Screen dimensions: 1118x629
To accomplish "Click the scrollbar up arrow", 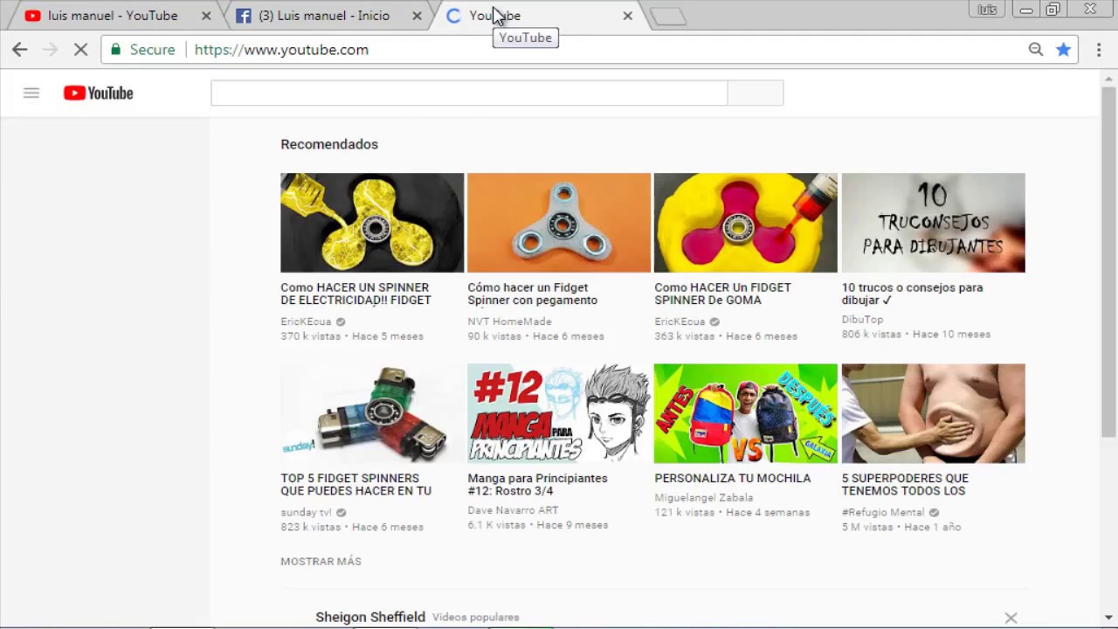I will 1108,79.
